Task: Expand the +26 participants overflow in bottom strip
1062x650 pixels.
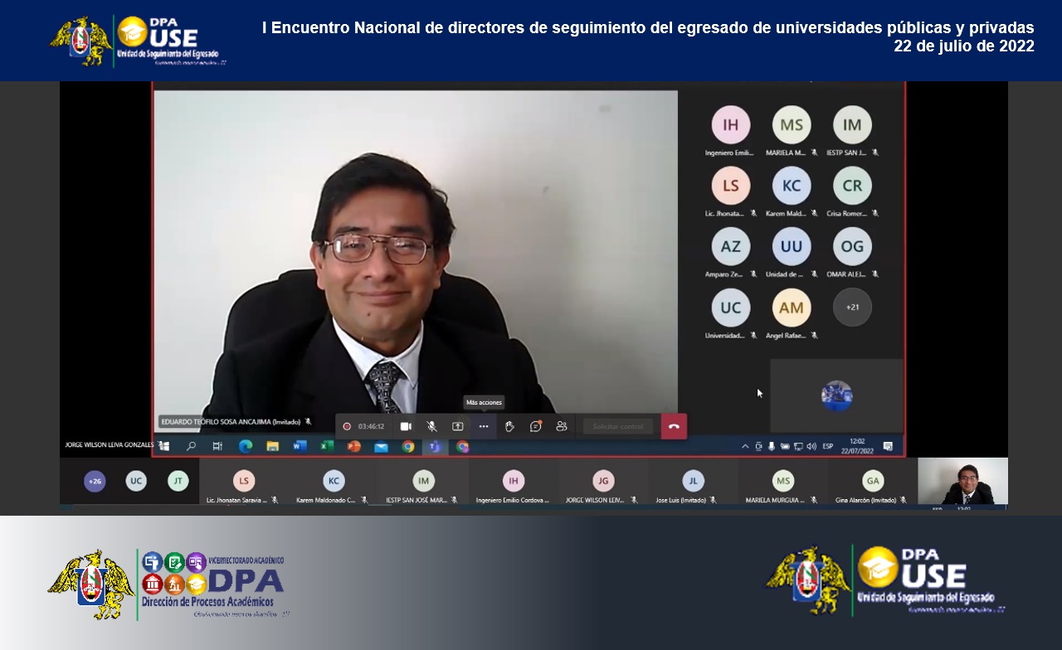Action: 95,481
